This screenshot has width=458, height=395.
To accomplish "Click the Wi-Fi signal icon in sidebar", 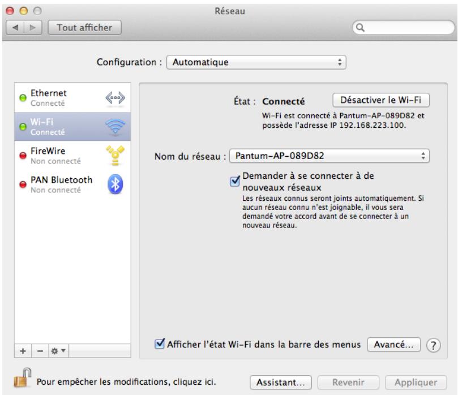I will click(115, 127).
